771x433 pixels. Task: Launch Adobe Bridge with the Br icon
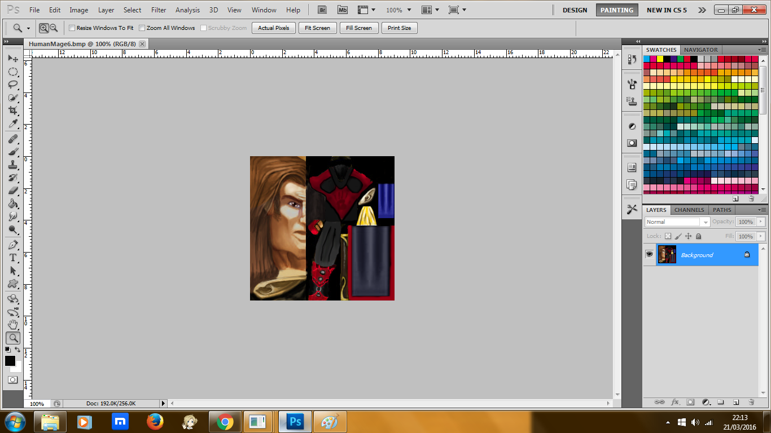[x=322, y=10]
